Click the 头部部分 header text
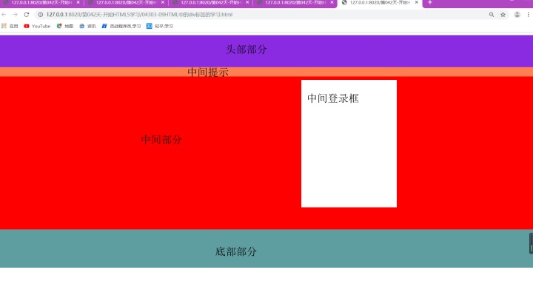This screenshot has height=281, width=533. pos(247,50)
